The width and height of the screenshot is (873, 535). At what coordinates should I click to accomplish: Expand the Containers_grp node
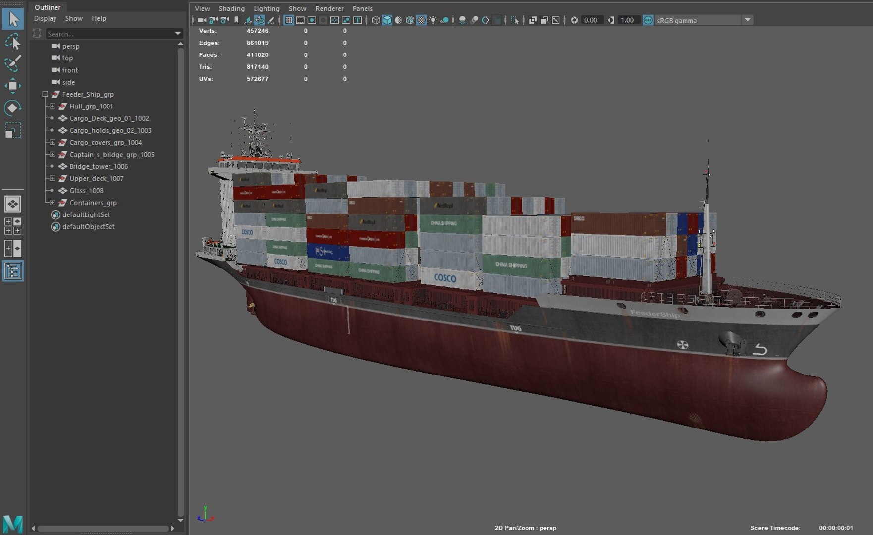pos(52,203)
